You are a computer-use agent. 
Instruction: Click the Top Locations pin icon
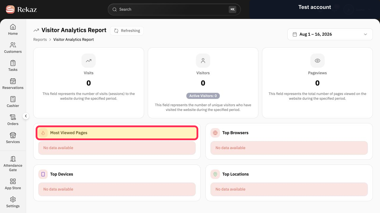[215, 174]
